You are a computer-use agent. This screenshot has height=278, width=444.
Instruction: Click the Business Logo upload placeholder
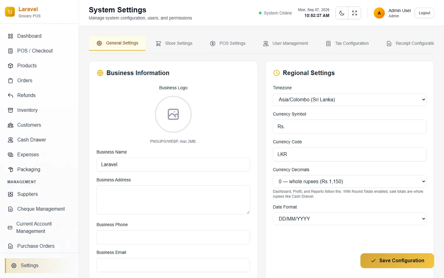(173, 114)
